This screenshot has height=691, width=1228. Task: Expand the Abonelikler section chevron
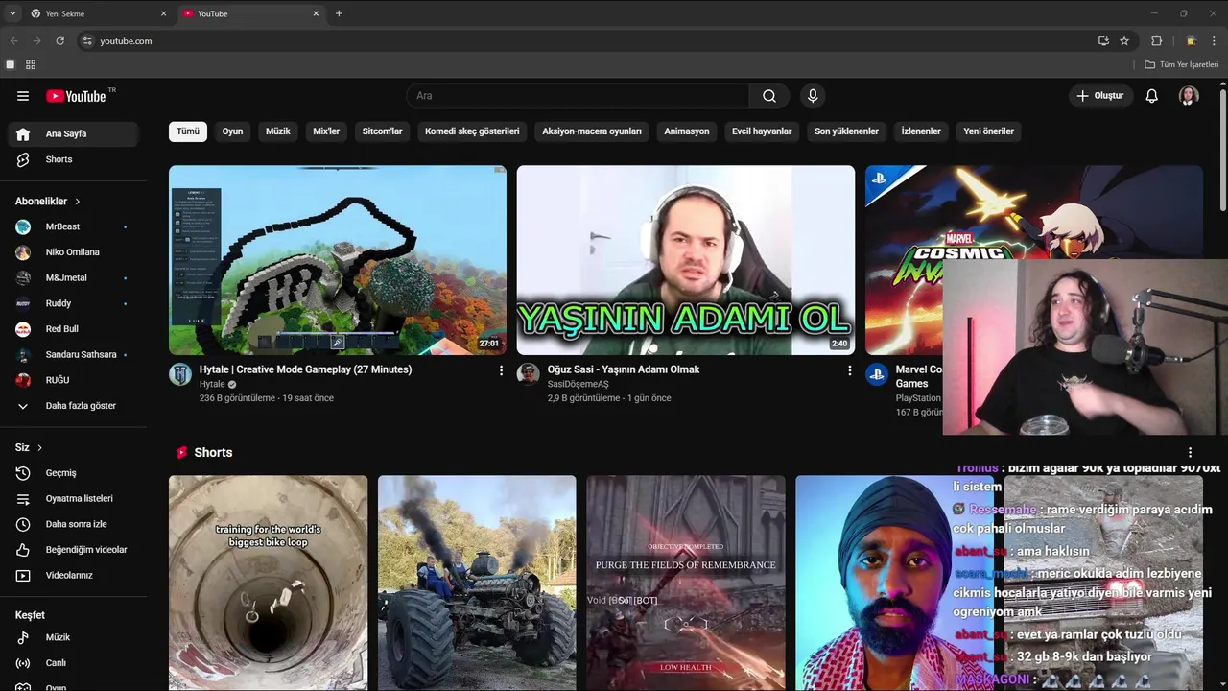point(78,202)
